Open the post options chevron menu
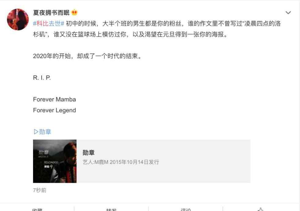 tap(288, 13)
